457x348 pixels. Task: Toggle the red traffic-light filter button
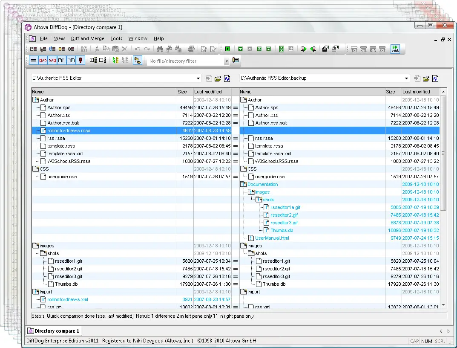click(80, 61)
